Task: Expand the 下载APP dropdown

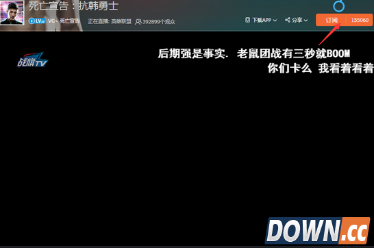Action: tap(275, 21)
